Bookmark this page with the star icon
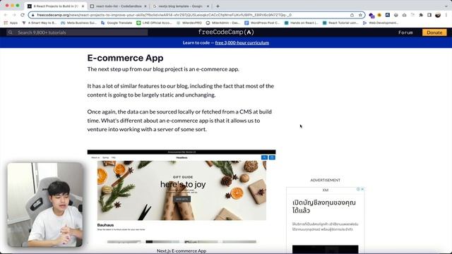The image size is (452, 254). 360,15
